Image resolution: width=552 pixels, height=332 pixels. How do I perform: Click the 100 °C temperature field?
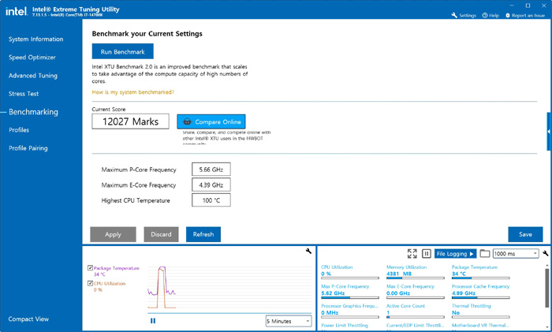coord(211,200)
